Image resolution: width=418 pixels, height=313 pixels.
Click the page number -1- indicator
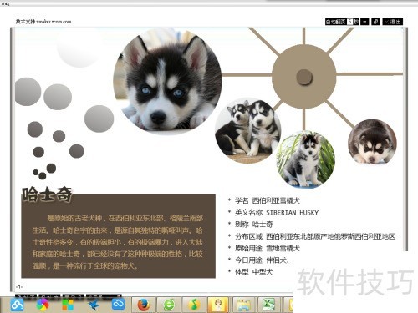point(19,287)
